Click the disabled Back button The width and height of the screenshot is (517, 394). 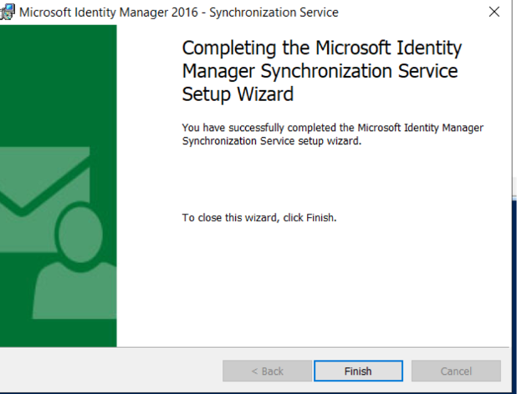click(x=267, y=371)
